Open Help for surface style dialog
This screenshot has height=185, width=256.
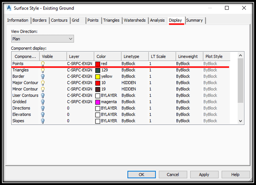click(235, 175)
